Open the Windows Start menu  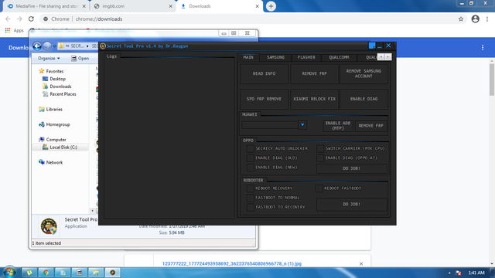tap(9, 272)
